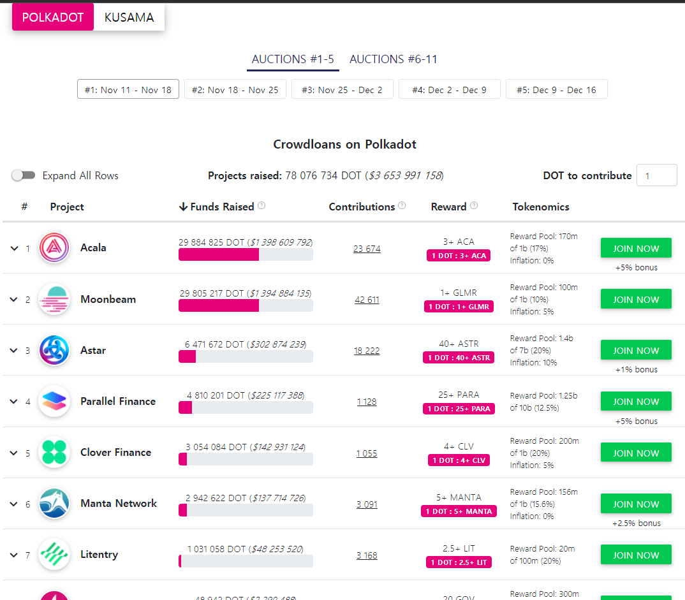Click the 1 DOT : 40+ ASTR badge
This screenshot has height=600, width=685.
(459, 358)
